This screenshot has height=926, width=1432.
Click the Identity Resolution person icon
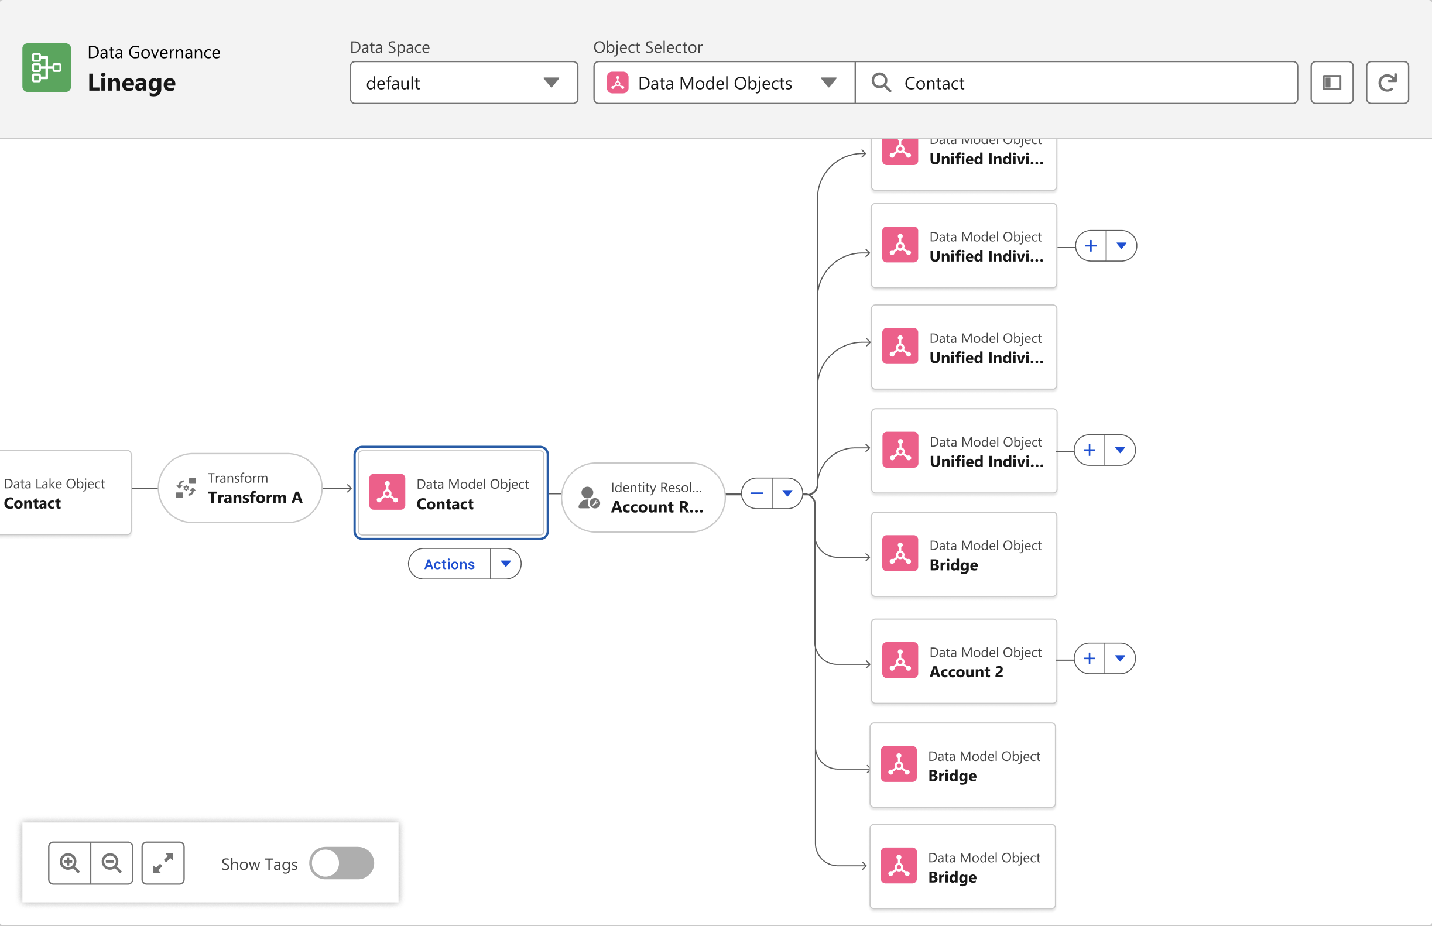click(588, 498)
